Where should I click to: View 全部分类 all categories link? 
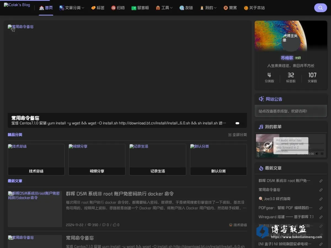(x=237, y=135)
